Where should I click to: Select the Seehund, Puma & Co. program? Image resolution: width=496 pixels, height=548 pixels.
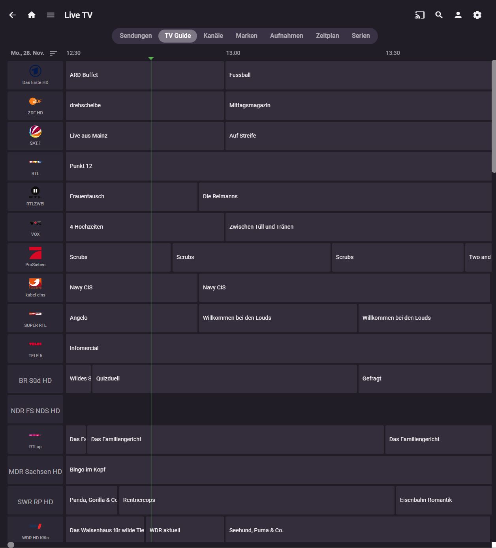pos(359,530)
